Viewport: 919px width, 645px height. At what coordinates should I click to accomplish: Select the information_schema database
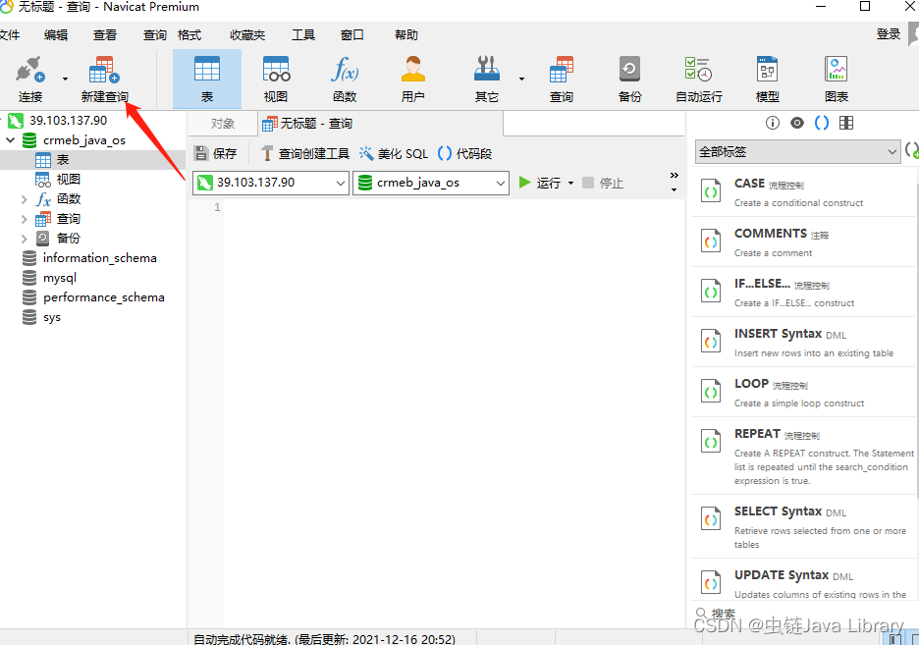coord(99,258)
